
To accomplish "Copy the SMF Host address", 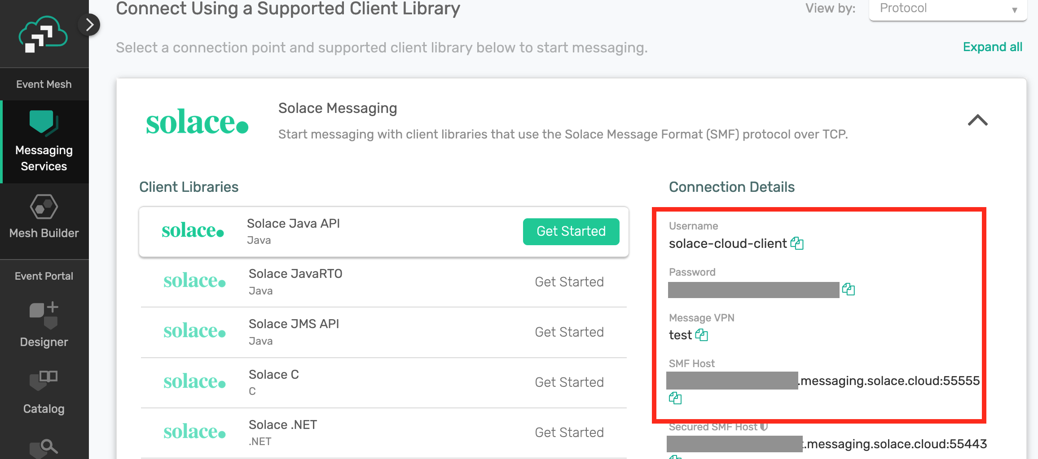I will [x=675, y=398].
